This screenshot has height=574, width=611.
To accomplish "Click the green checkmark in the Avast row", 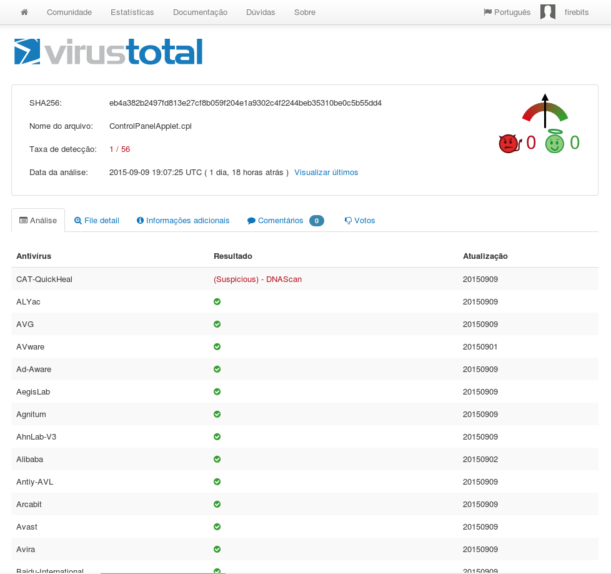I will pyautogui.click(x=217, y=526).
